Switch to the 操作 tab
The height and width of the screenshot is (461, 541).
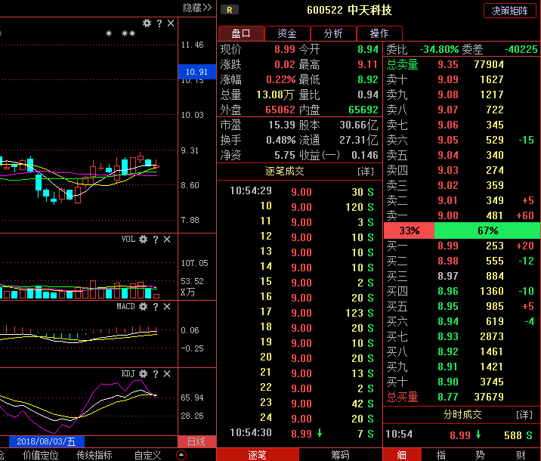379,33
